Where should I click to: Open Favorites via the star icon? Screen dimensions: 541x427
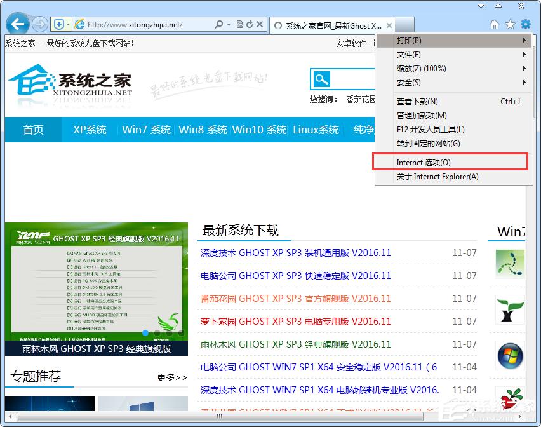click(x=509, y=24)
